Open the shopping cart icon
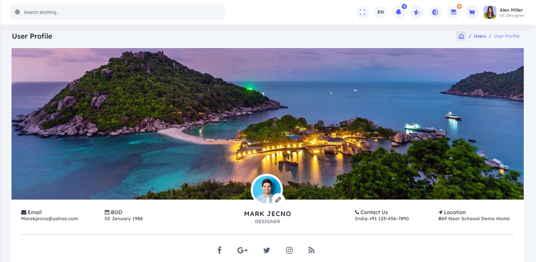Viewport: 536px width, 262px height. (x=471, y=12)
